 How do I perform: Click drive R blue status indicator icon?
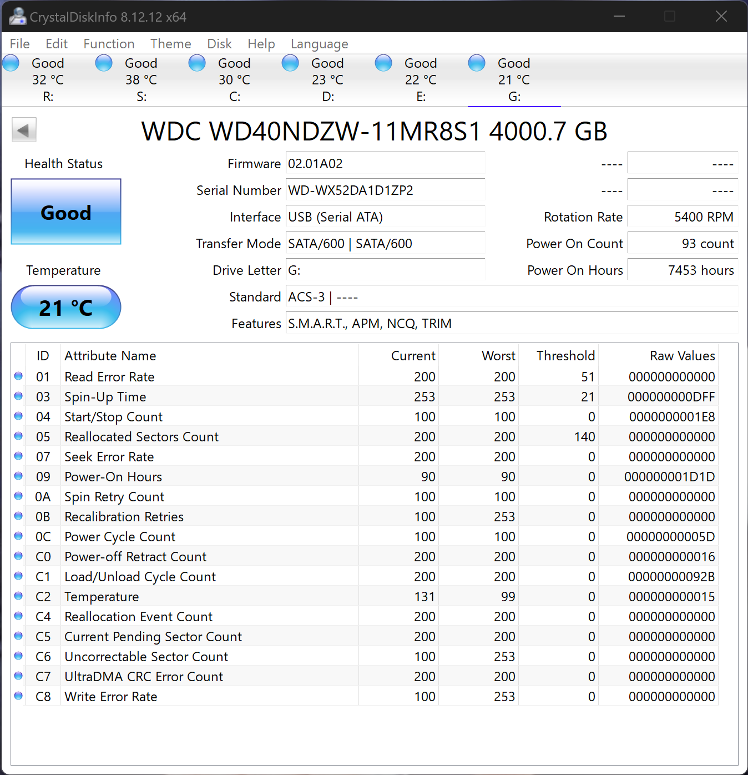coord(10,63)
